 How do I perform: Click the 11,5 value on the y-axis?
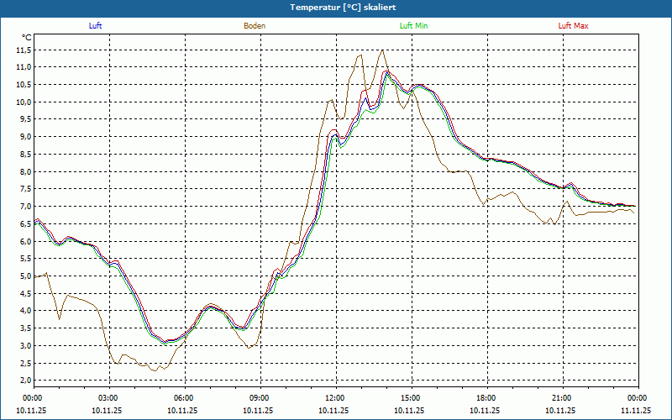24,50
